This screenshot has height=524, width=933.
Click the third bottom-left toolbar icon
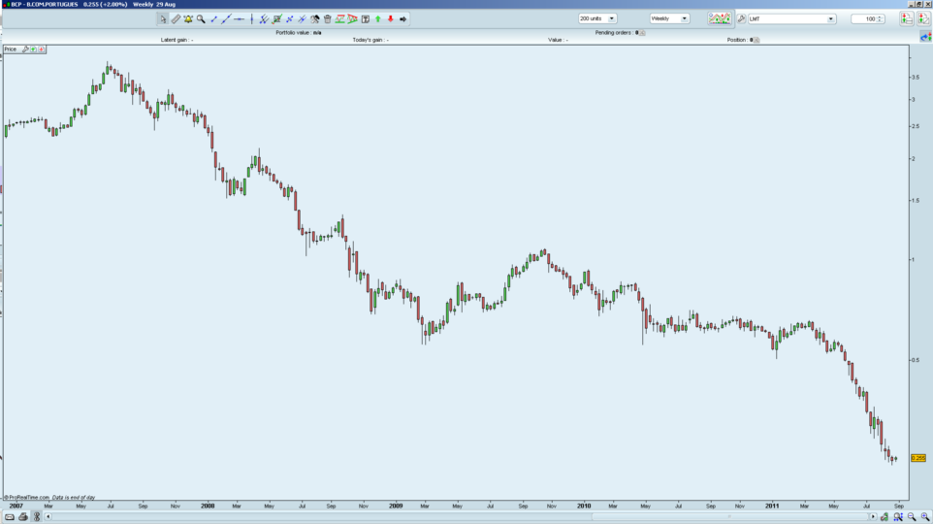pos(36,517)
